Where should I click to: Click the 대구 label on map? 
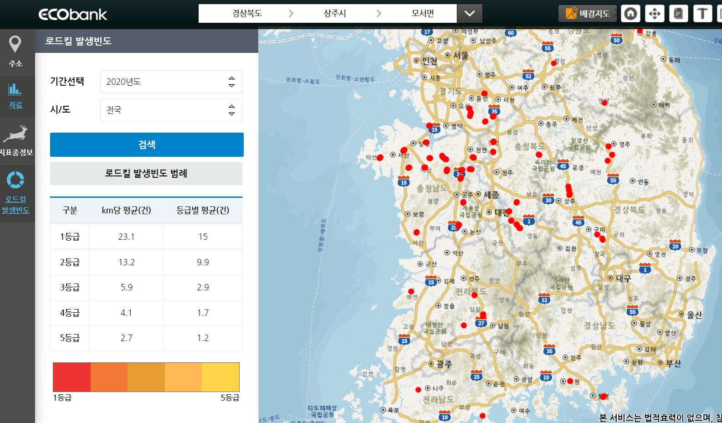click(x=623, y=278)
